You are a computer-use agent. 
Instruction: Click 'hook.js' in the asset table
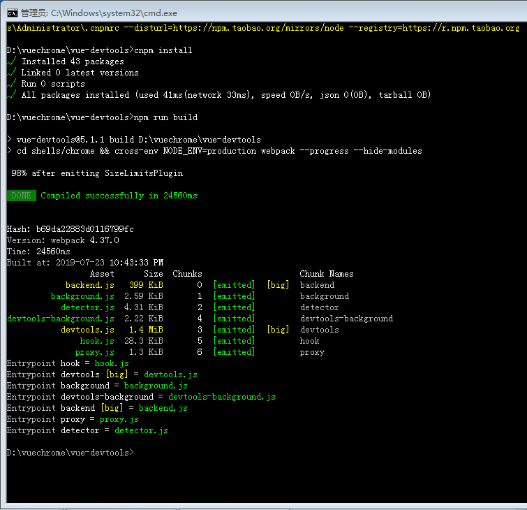[x=97, y=341]
